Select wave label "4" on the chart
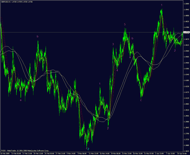 click(x=117, y=70)
